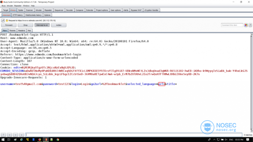Switch to the Target tab
253x142 pixels.
(5, 10)
